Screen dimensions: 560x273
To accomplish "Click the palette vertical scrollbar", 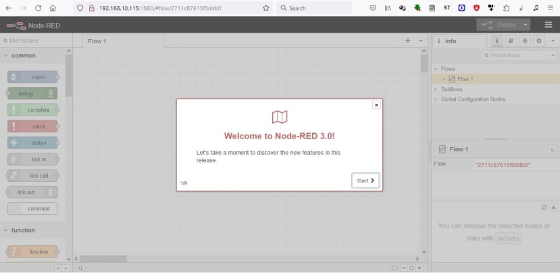I will [x=69, y=75].
